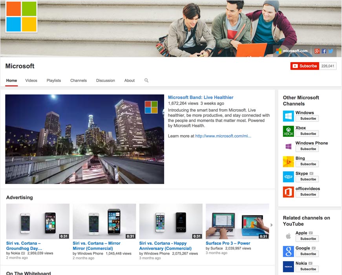Click the Advertising section heading
This screenshot has width=342, height=275.
tap(19, 197)
